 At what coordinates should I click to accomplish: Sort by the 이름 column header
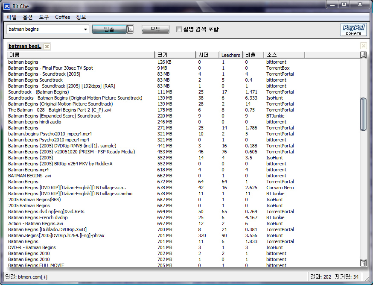pyautogui.click(x=81, y=55)
